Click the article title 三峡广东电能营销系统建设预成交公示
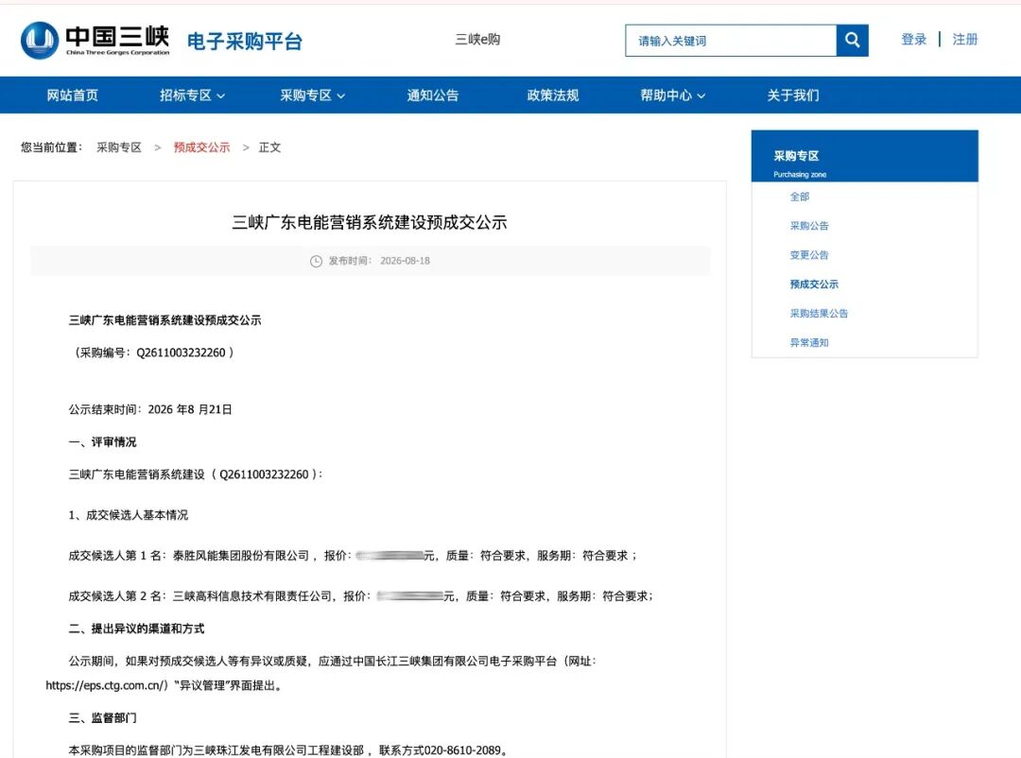 tap(370, 223)
